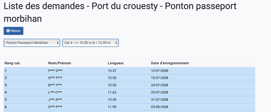Screen dimensions: 271x112
Task: Click the Nom/Prénom column header
Action: (x=60, y=63)
